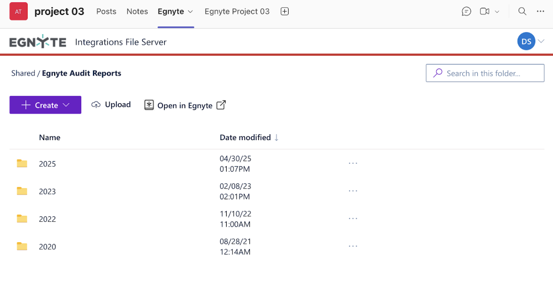Click the search magnifier inside folder search
The image size is (553, 282).
tap(437, 73)
